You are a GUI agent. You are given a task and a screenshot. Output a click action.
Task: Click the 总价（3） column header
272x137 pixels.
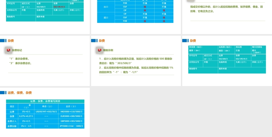[x=71, y=106]
